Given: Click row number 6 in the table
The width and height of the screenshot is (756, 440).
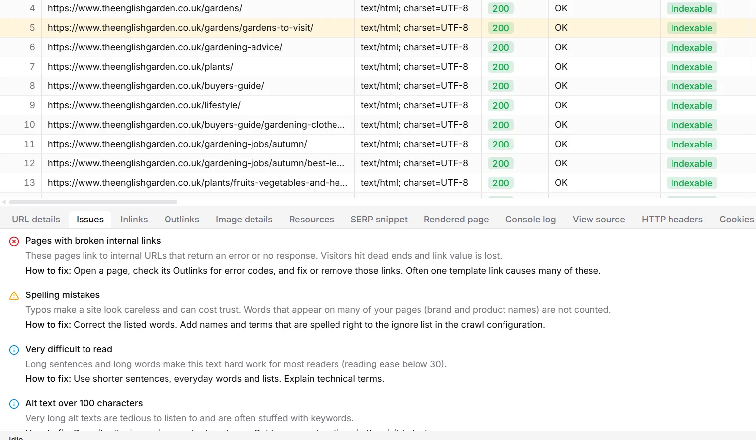Looking at the screenshot, I should point(32,47).
